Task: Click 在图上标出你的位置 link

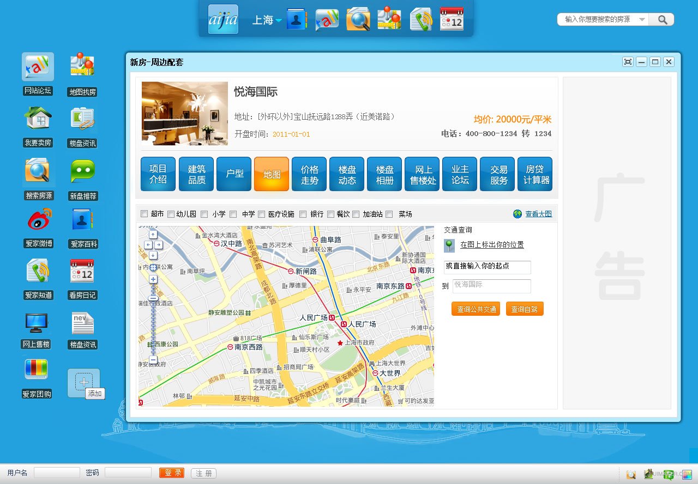Action: click(x=492, y=245)
